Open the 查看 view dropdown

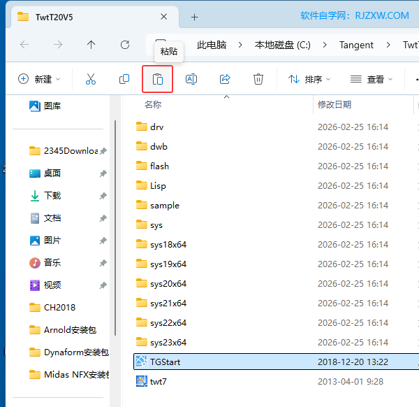pyautogui.click(x=372, y=79)
